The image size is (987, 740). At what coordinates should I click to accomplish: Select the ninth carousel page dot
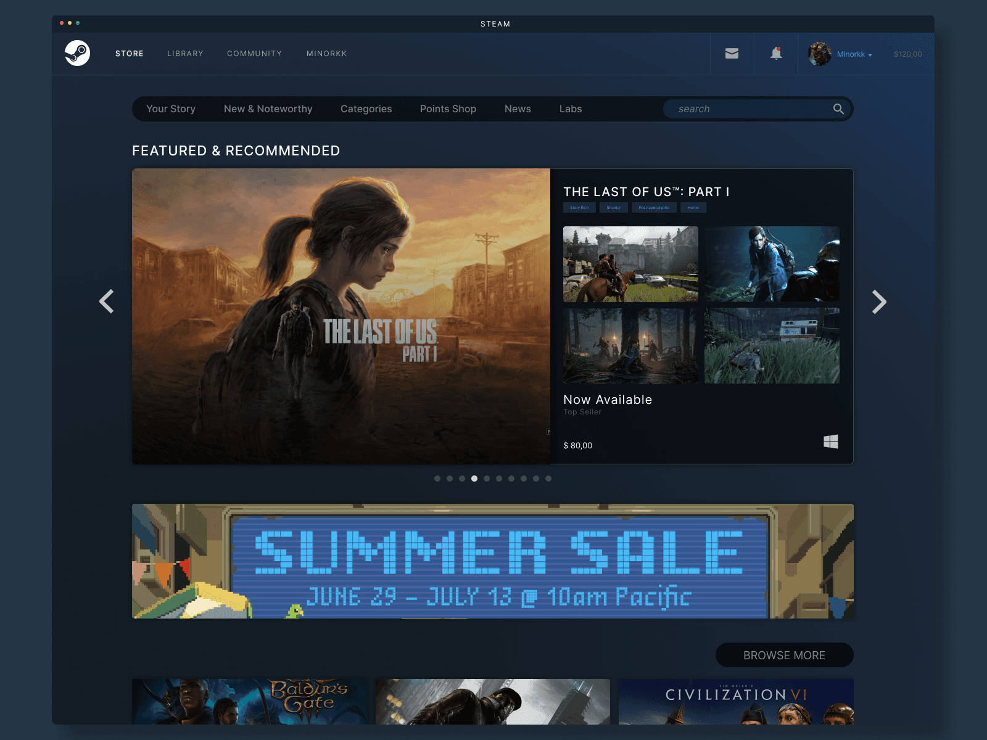coord(536,479)
